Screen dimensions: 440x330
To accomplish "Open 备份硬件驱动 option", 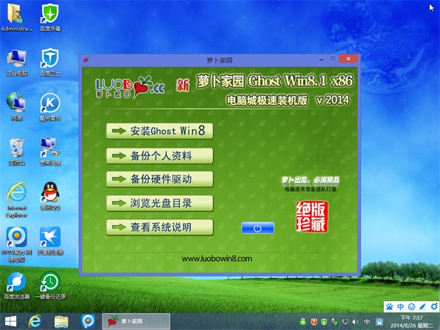I will tap(159, 179).
